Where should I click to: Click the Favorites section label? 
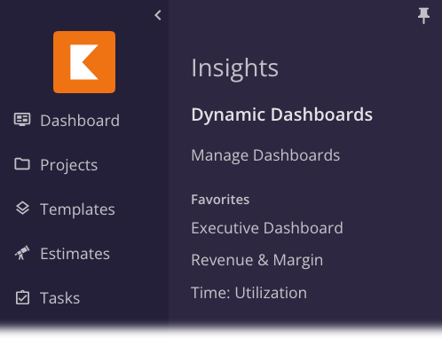click(x=220, y=200)
